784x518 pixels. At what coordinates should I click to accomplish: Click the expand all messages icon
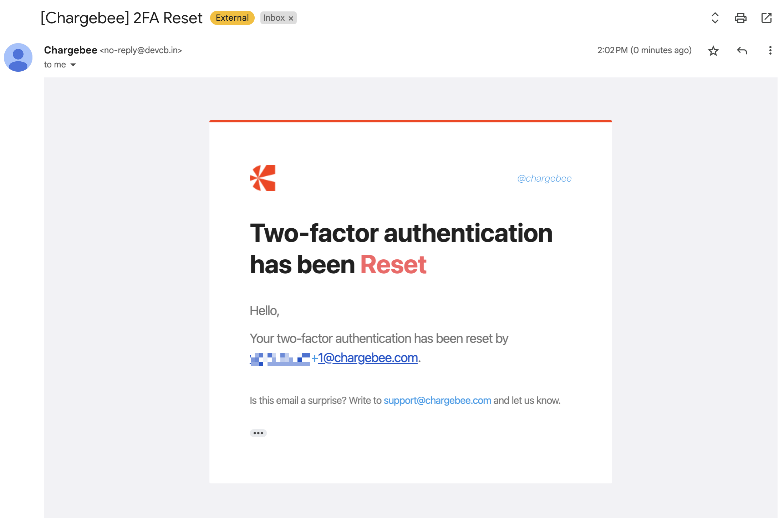(715, 18)
